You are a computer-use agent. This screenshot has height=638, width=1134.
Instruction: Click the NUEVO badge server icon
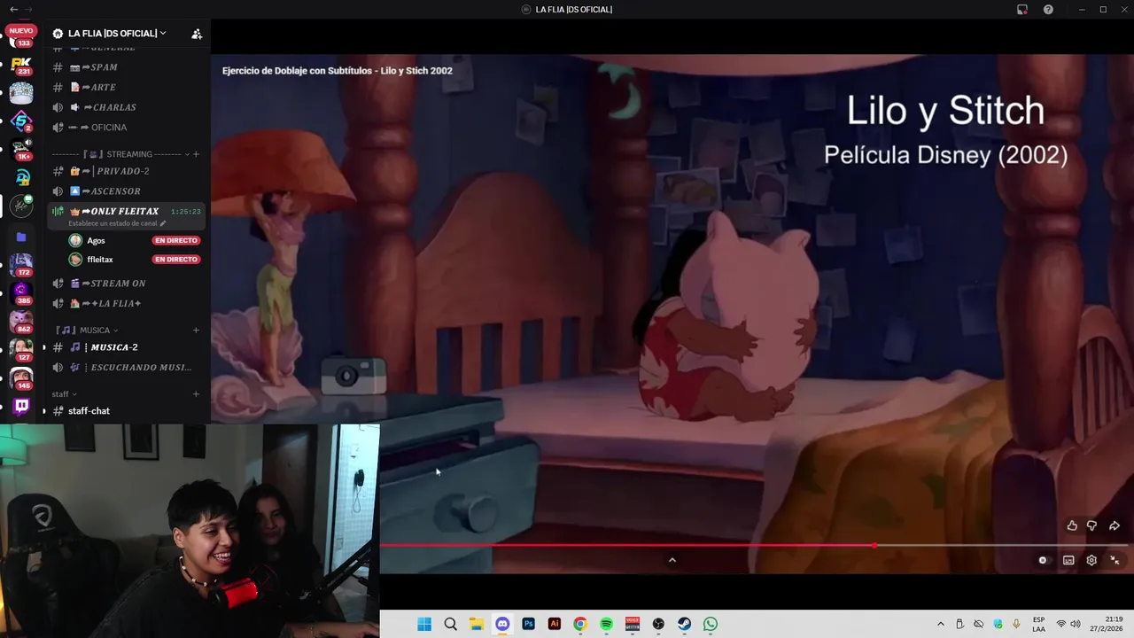click(x=21, y=36)
